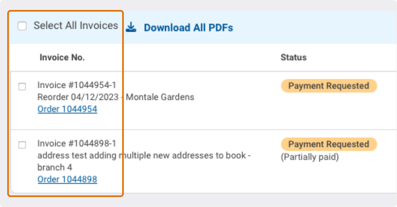Check the box for Invoice #1044954-1
Image resolution: width=397 pixels, height=207 pixels.
[x=22, y=87]
